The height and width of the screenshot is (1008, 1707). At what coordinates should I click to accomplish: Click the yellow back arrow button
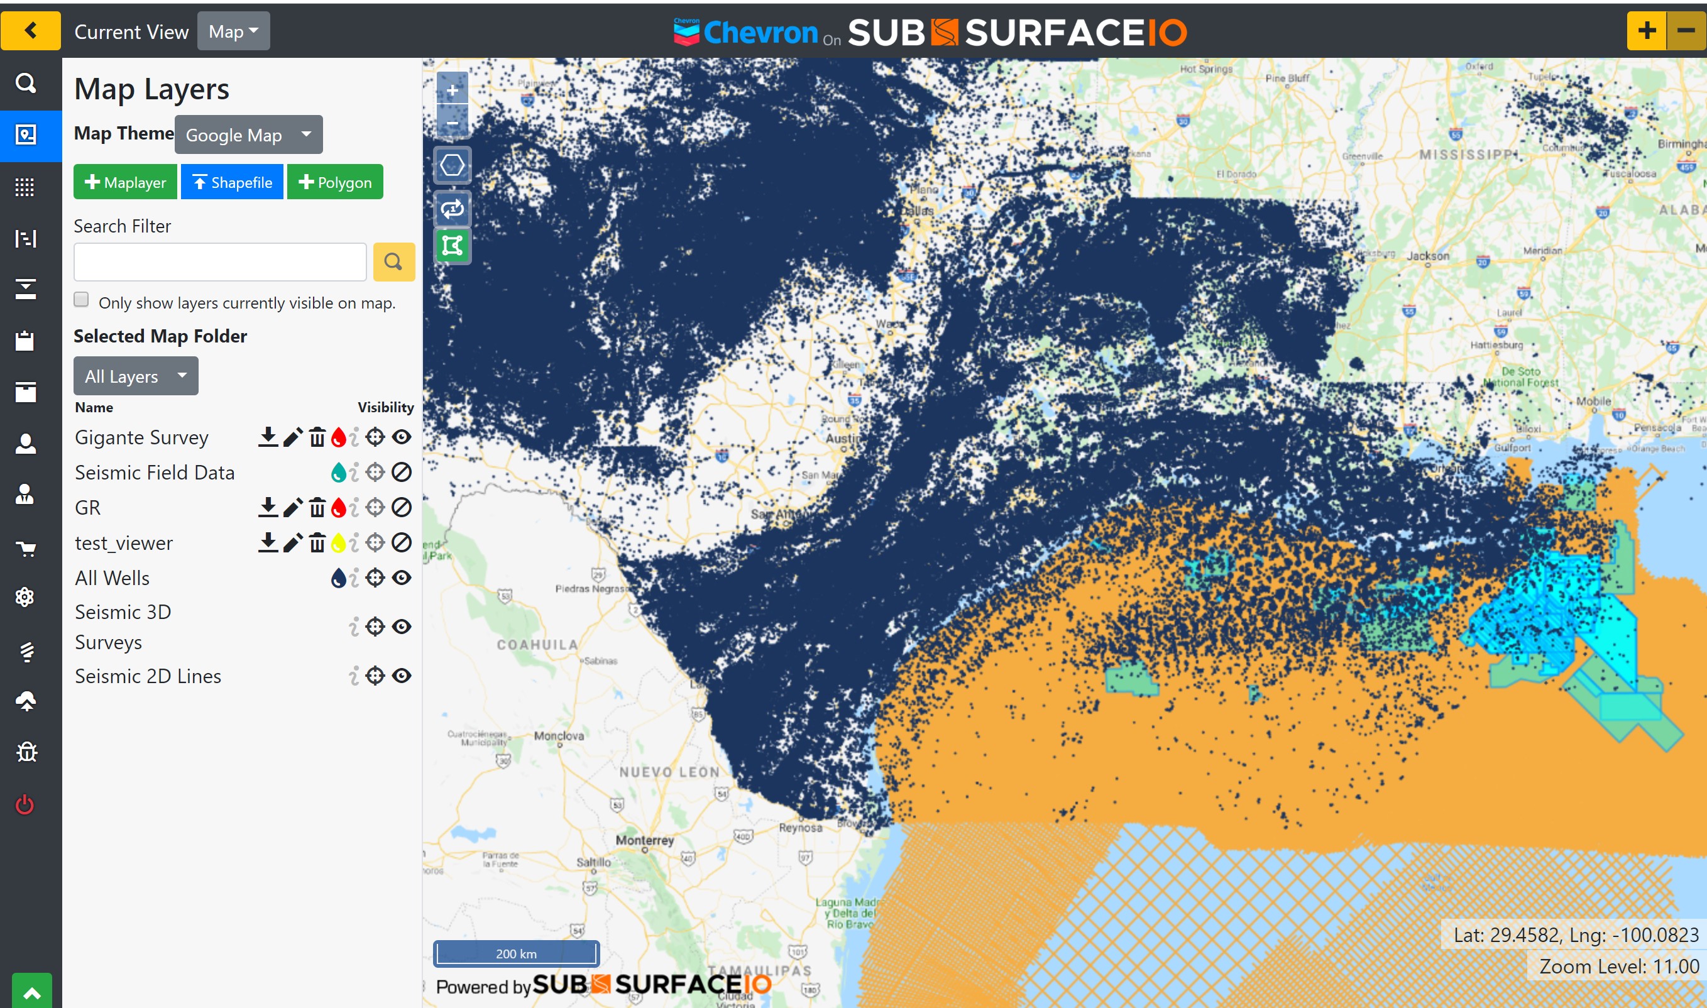pos(31,31)
